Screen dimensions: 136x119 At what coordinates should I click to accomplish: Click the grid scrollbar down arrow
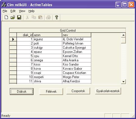click(123, 82)
